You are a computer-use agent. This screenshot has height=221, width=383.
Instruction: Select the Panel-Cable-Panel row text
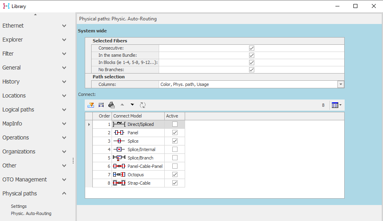pos(145,166)
